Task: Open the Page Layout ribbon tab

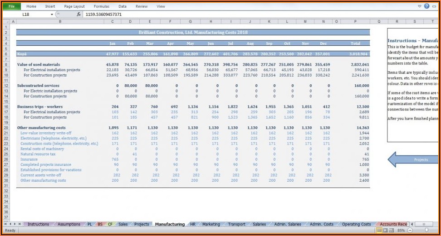Action: pos(74,6)
